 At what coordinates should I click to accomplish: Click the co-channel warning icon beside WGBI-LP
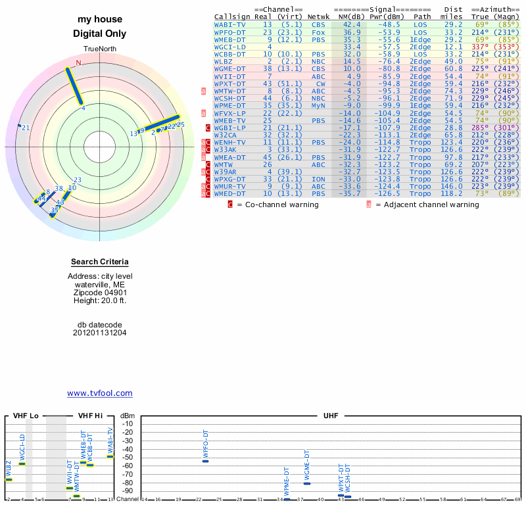point(208,128)
